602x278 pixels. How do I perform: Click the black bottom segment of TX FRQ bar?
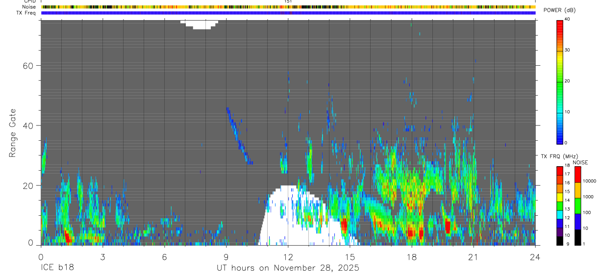pos(559,241)
